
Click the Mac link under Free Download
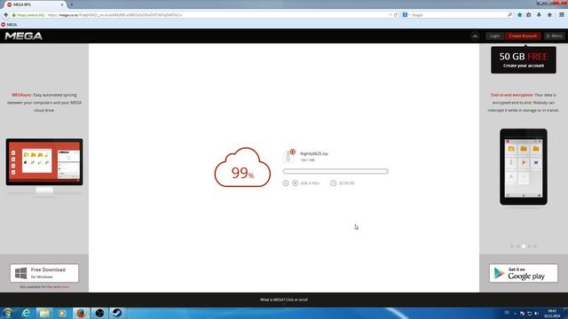click(x=50, y=287)
